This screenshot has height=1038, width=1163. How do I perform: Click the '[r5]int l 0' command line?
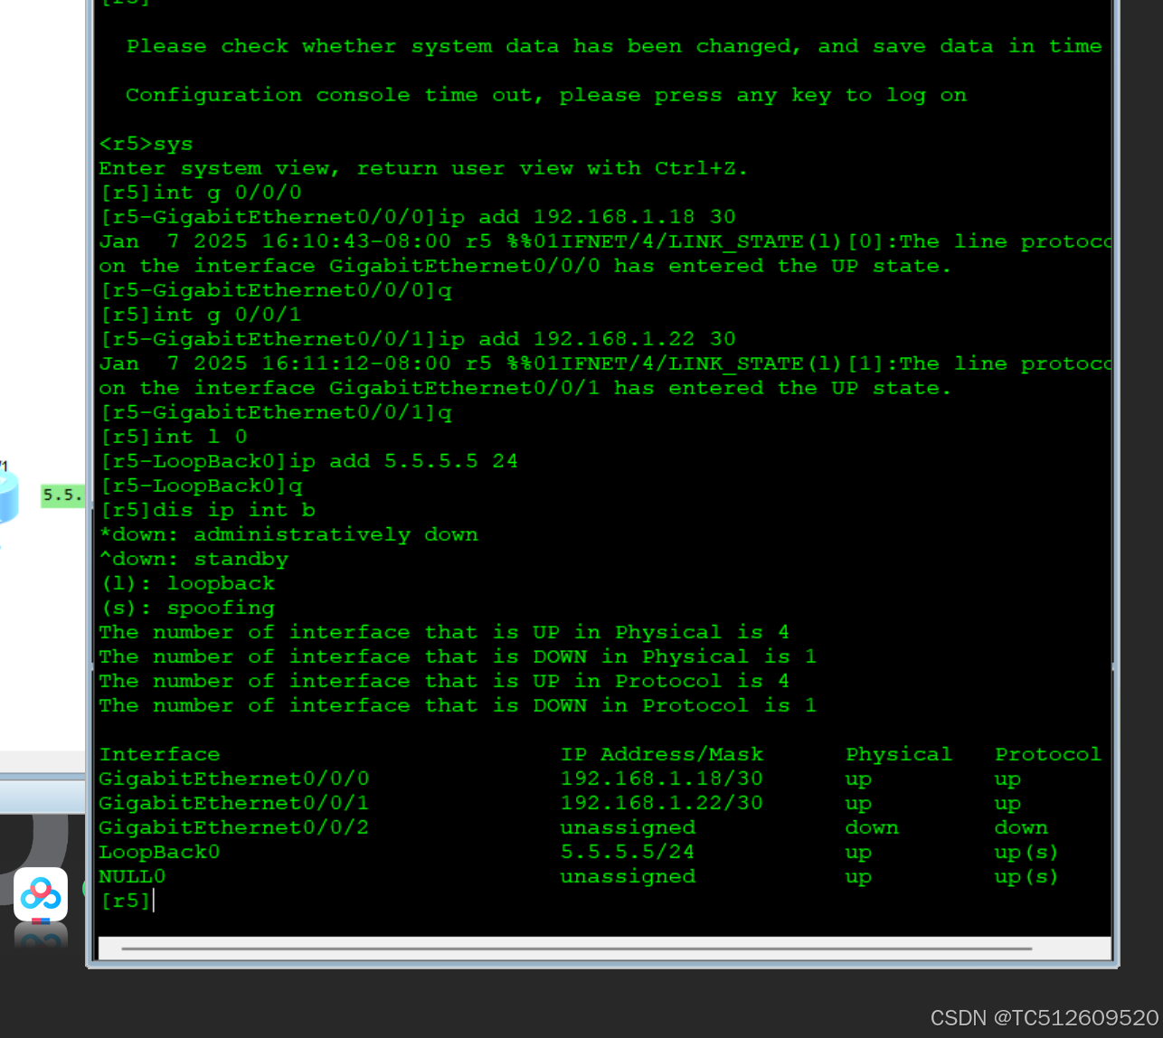pos(174,438)
